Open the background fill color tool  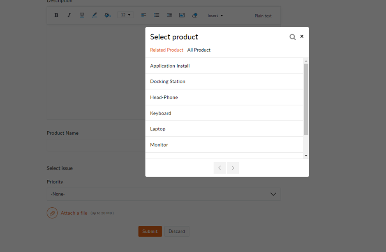(x=107, y=15)
